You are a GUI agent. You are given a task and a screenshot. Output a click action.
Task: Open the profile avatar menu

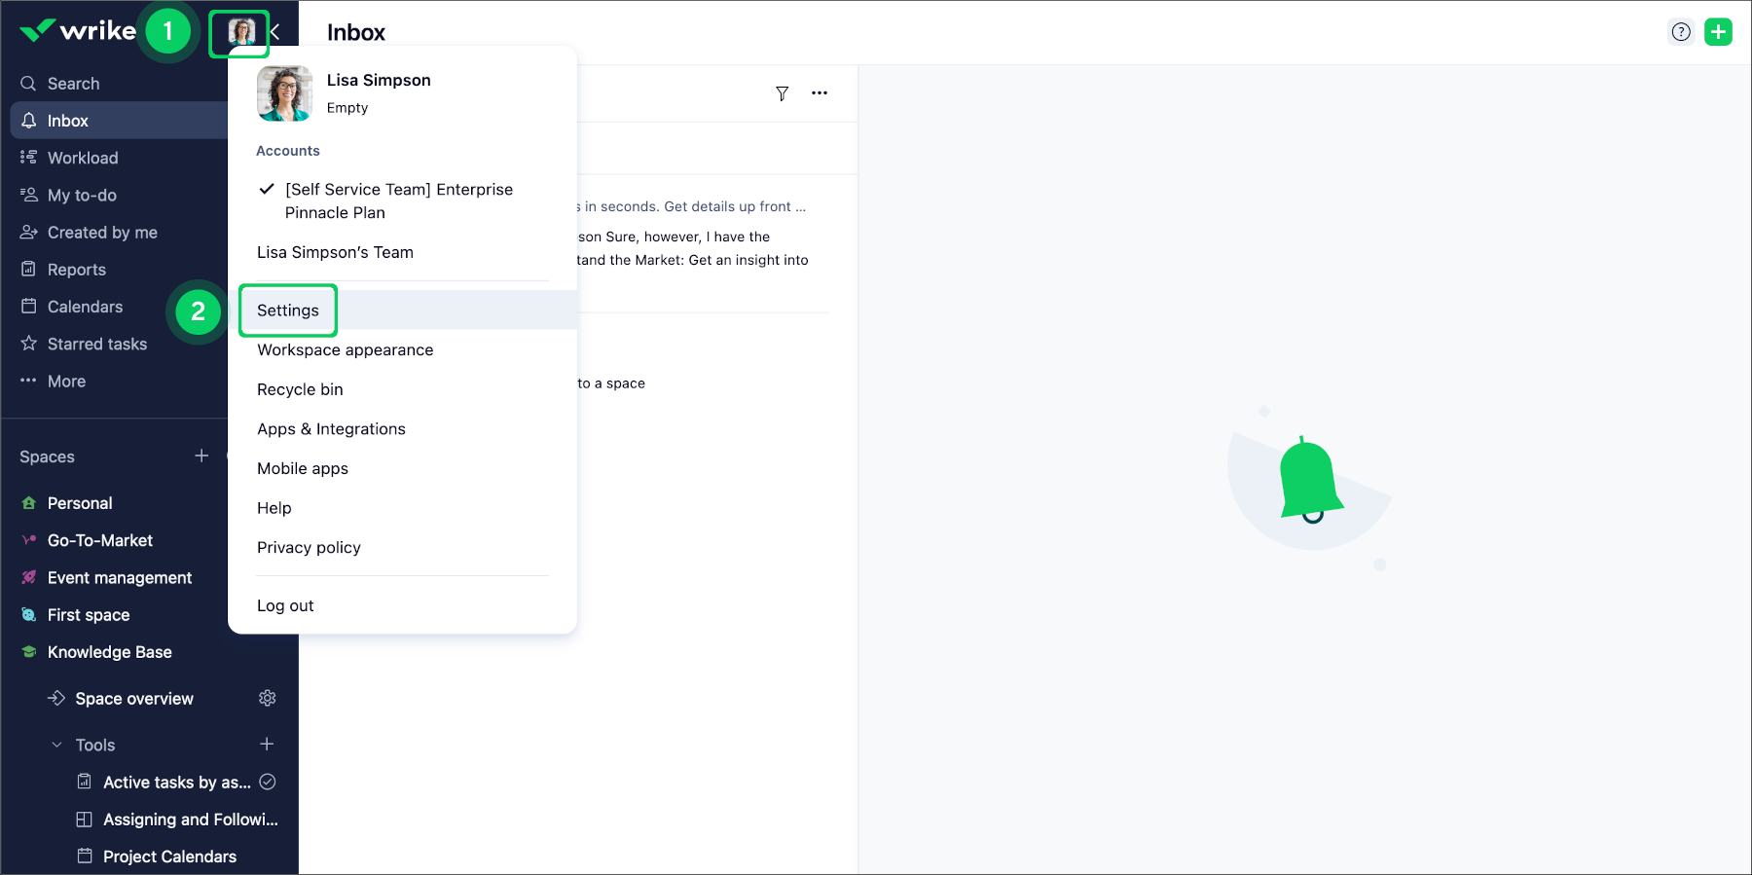point(240,32)
